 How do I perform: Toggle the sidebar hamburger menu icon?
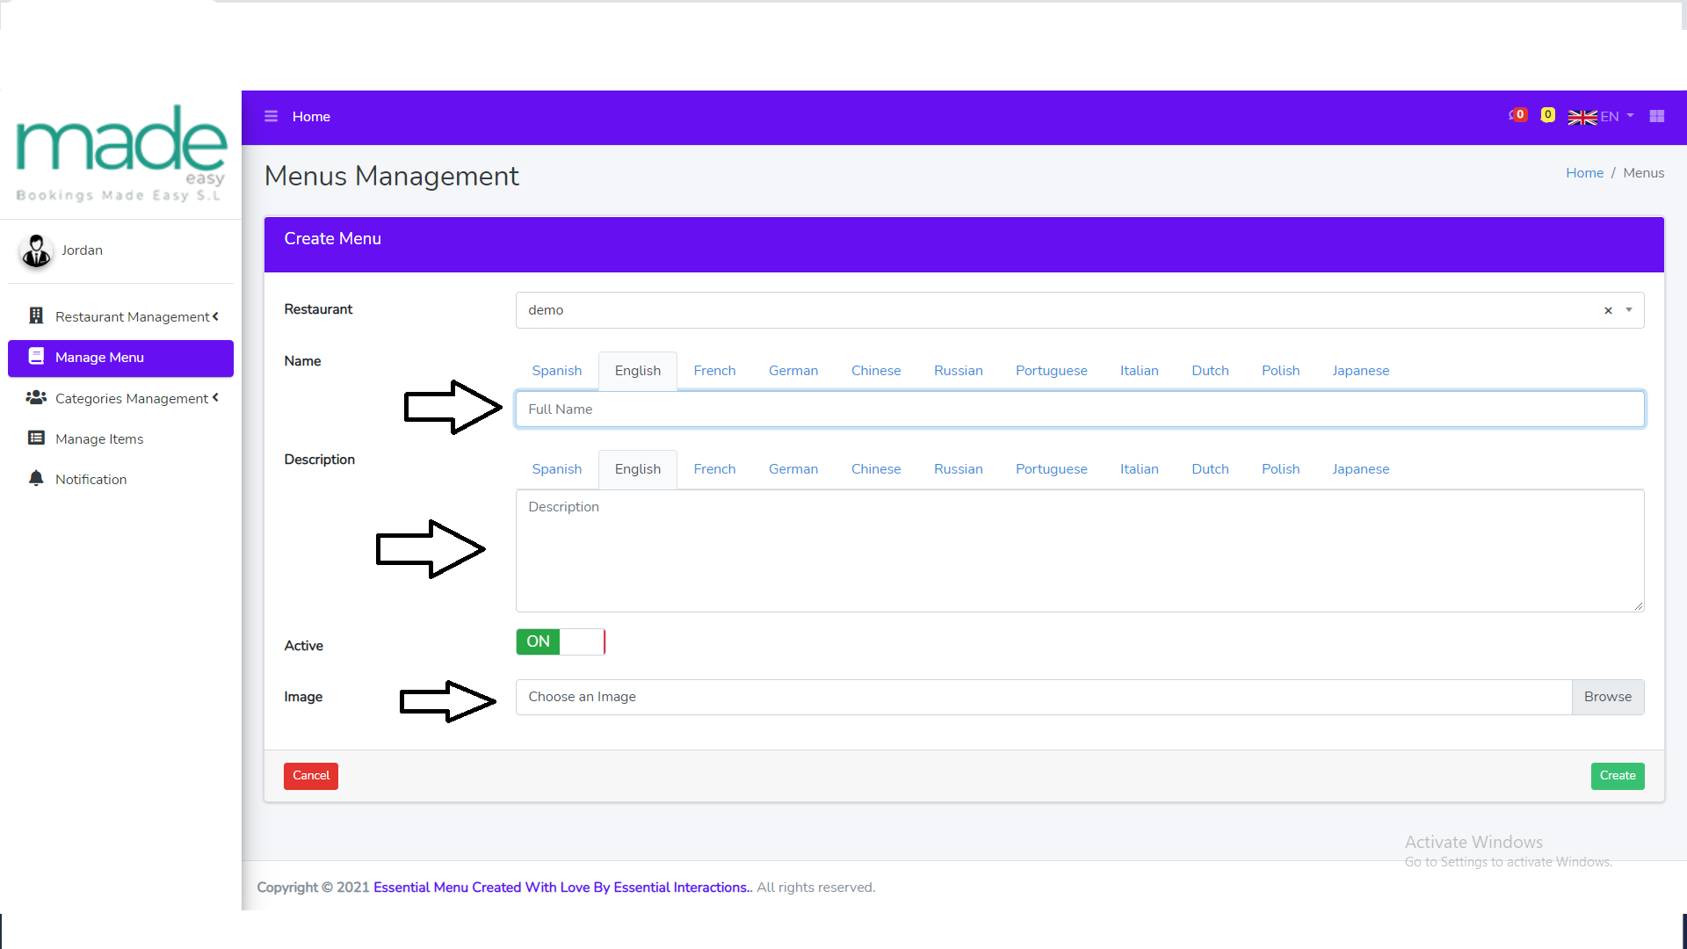(271, 116)
